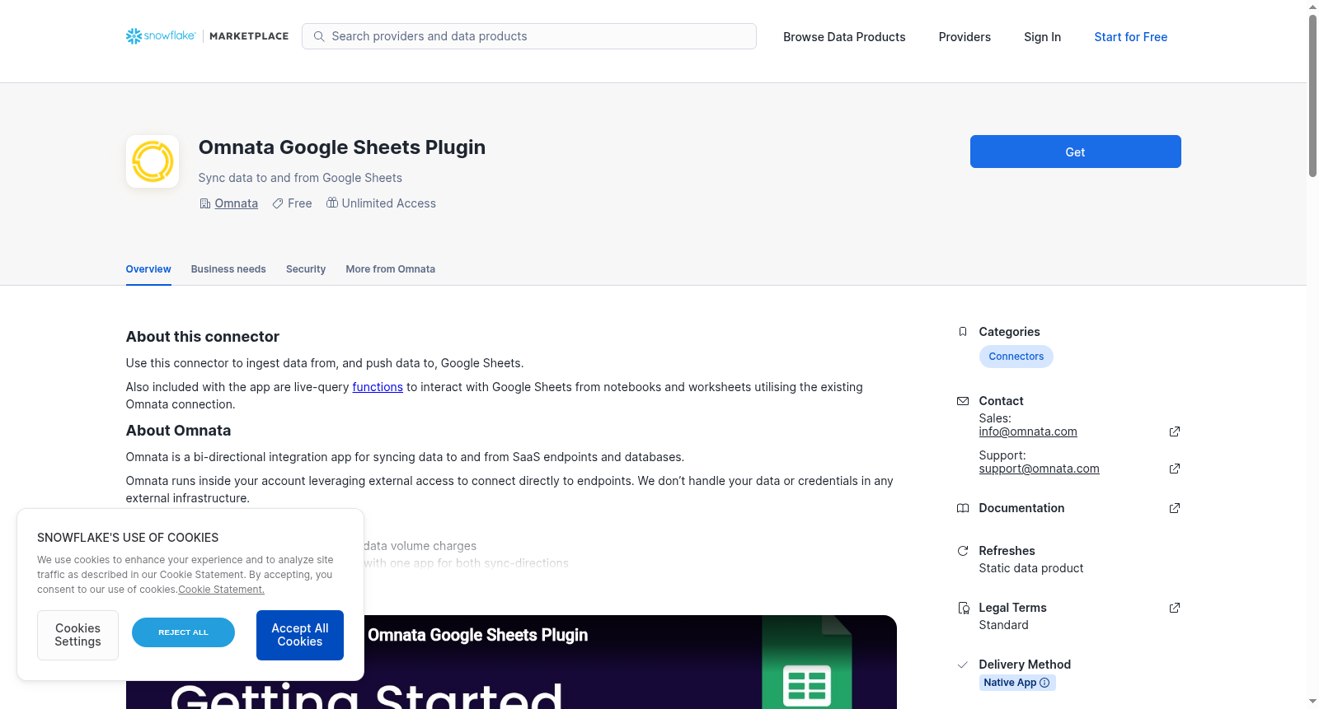Screen dimensions: 1319x709
Task: Open the Providers page
Action: [x=965, y=37]
